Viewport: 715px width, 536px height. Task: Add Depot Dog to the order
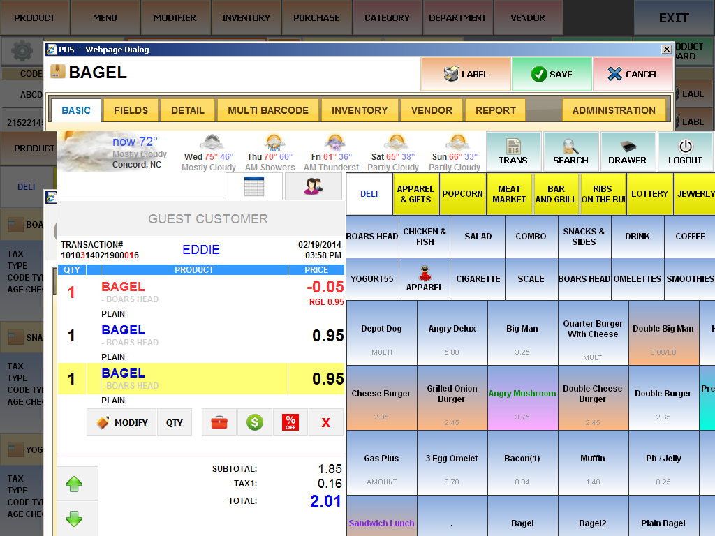[382, 333]
